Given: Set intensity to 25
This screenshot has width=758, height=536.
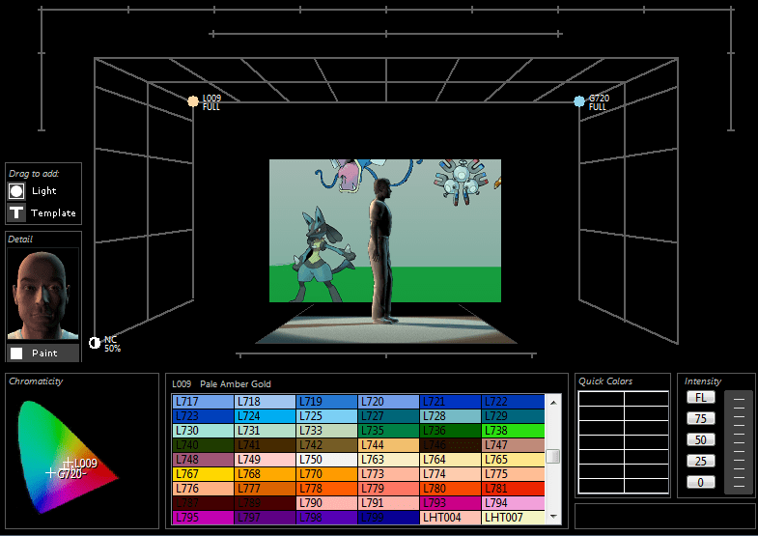Looking at the screenshot, I should (700, 461).
